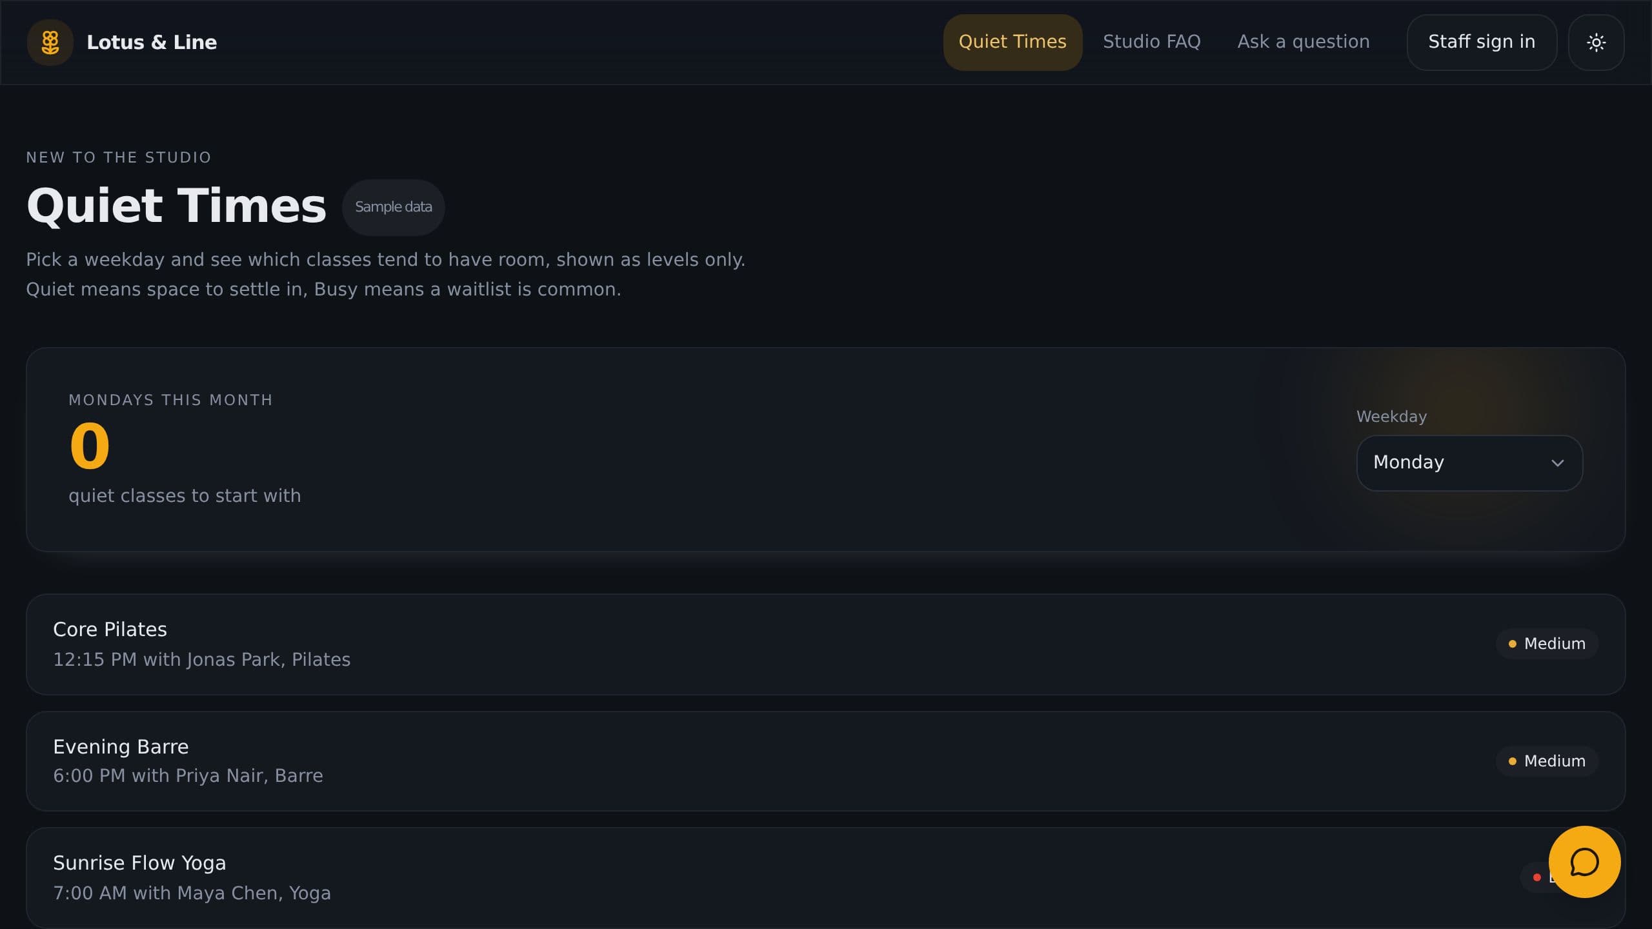Click the large 0 quiet classes count
Image resolution: width=1652 pixels, height=929 pixels.
[x=90, y=446]
